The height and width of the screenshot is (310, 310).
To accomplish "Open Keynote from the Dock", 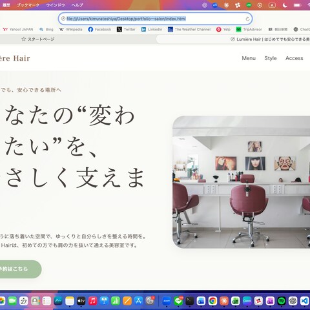I will (104, 301).
